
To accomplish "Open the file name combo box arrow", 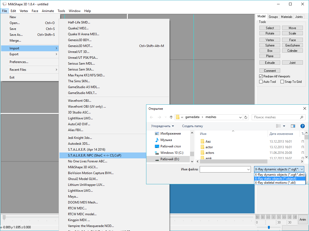I will click(x=248, y=169).
